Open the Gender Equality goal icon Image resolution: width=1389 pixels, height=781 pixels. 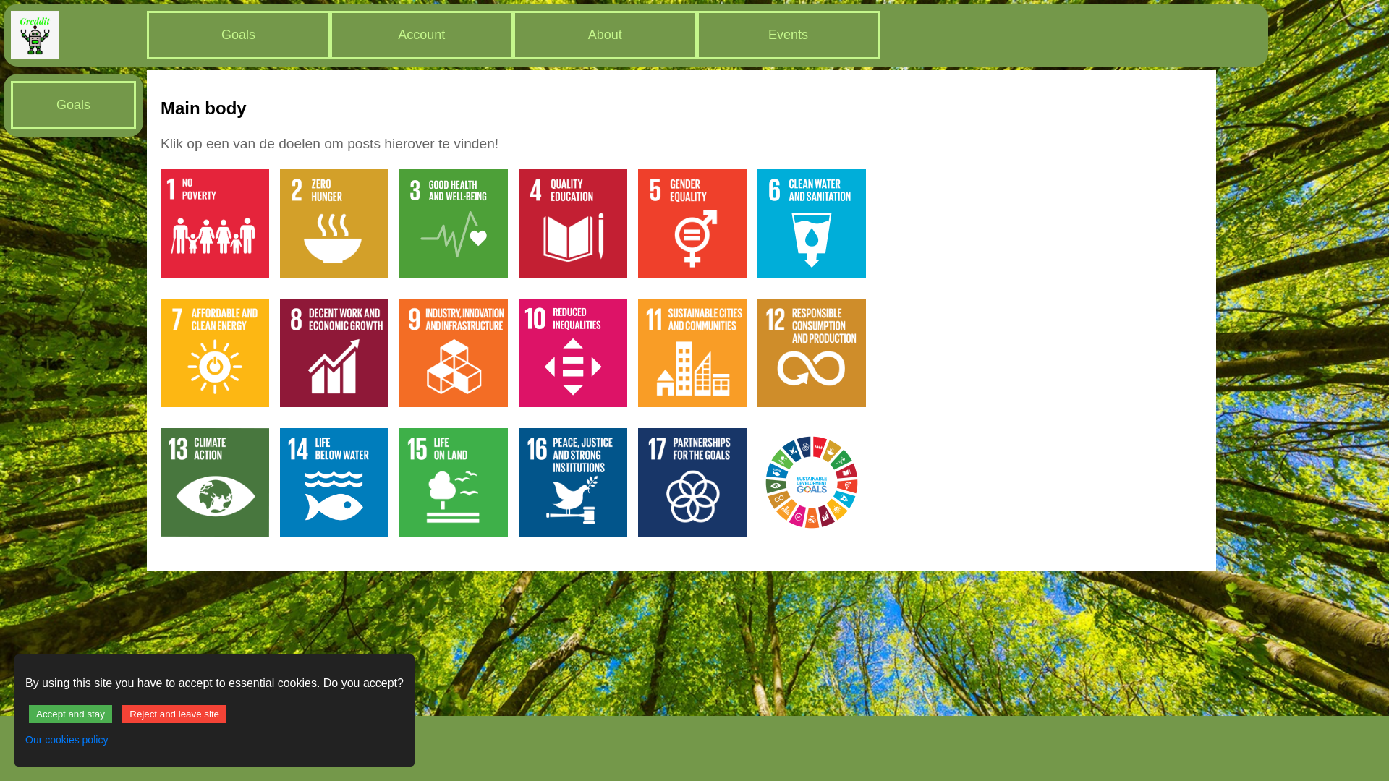[692, 223]
